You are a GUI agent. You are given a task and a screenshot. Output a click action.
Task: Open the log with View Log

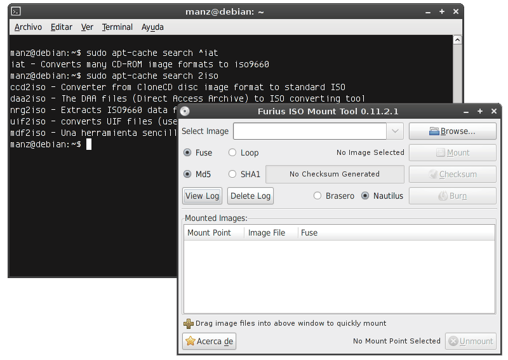(202, 196)
